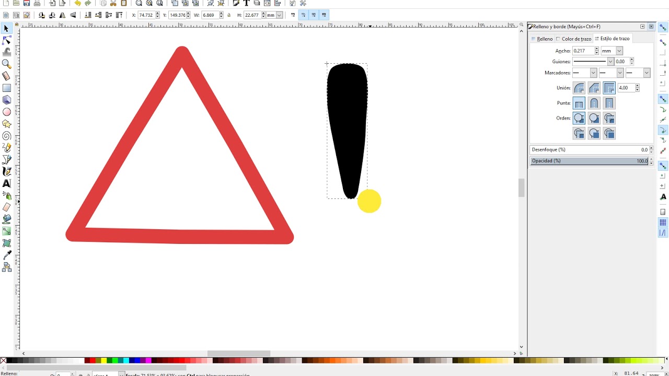Choose the miter join Unión button
This screenshot has width=669, height=376.
[x=609, y=88]
